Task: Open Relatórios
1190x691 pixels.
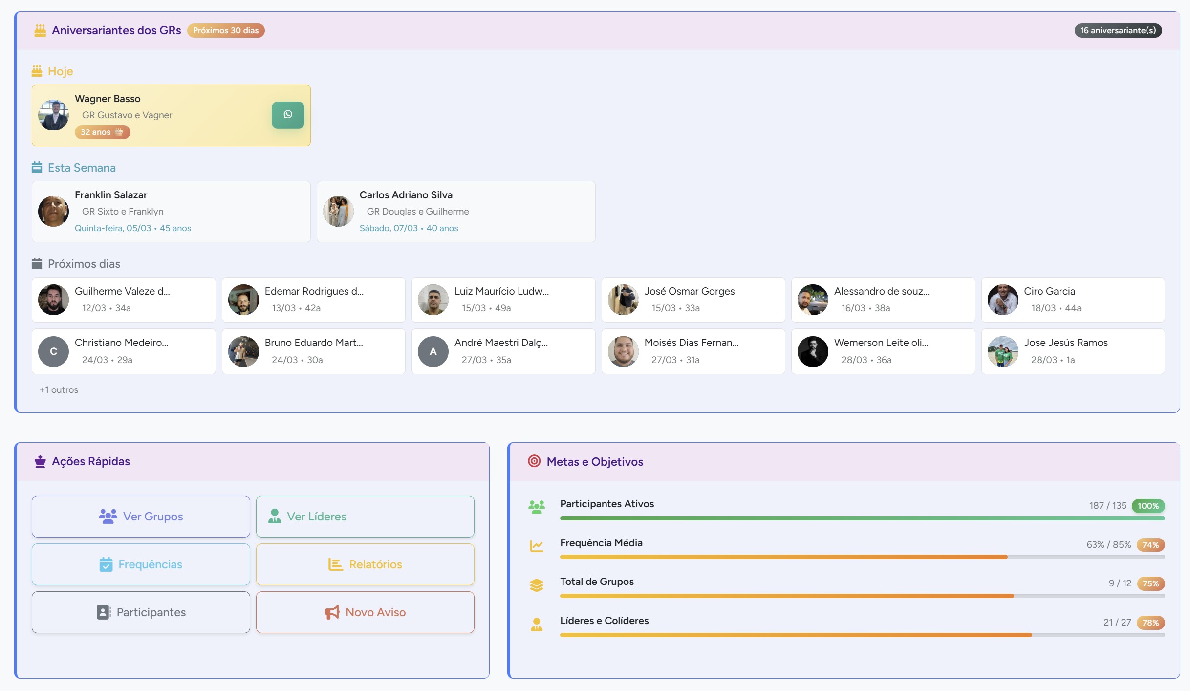Action: point(365,564)
